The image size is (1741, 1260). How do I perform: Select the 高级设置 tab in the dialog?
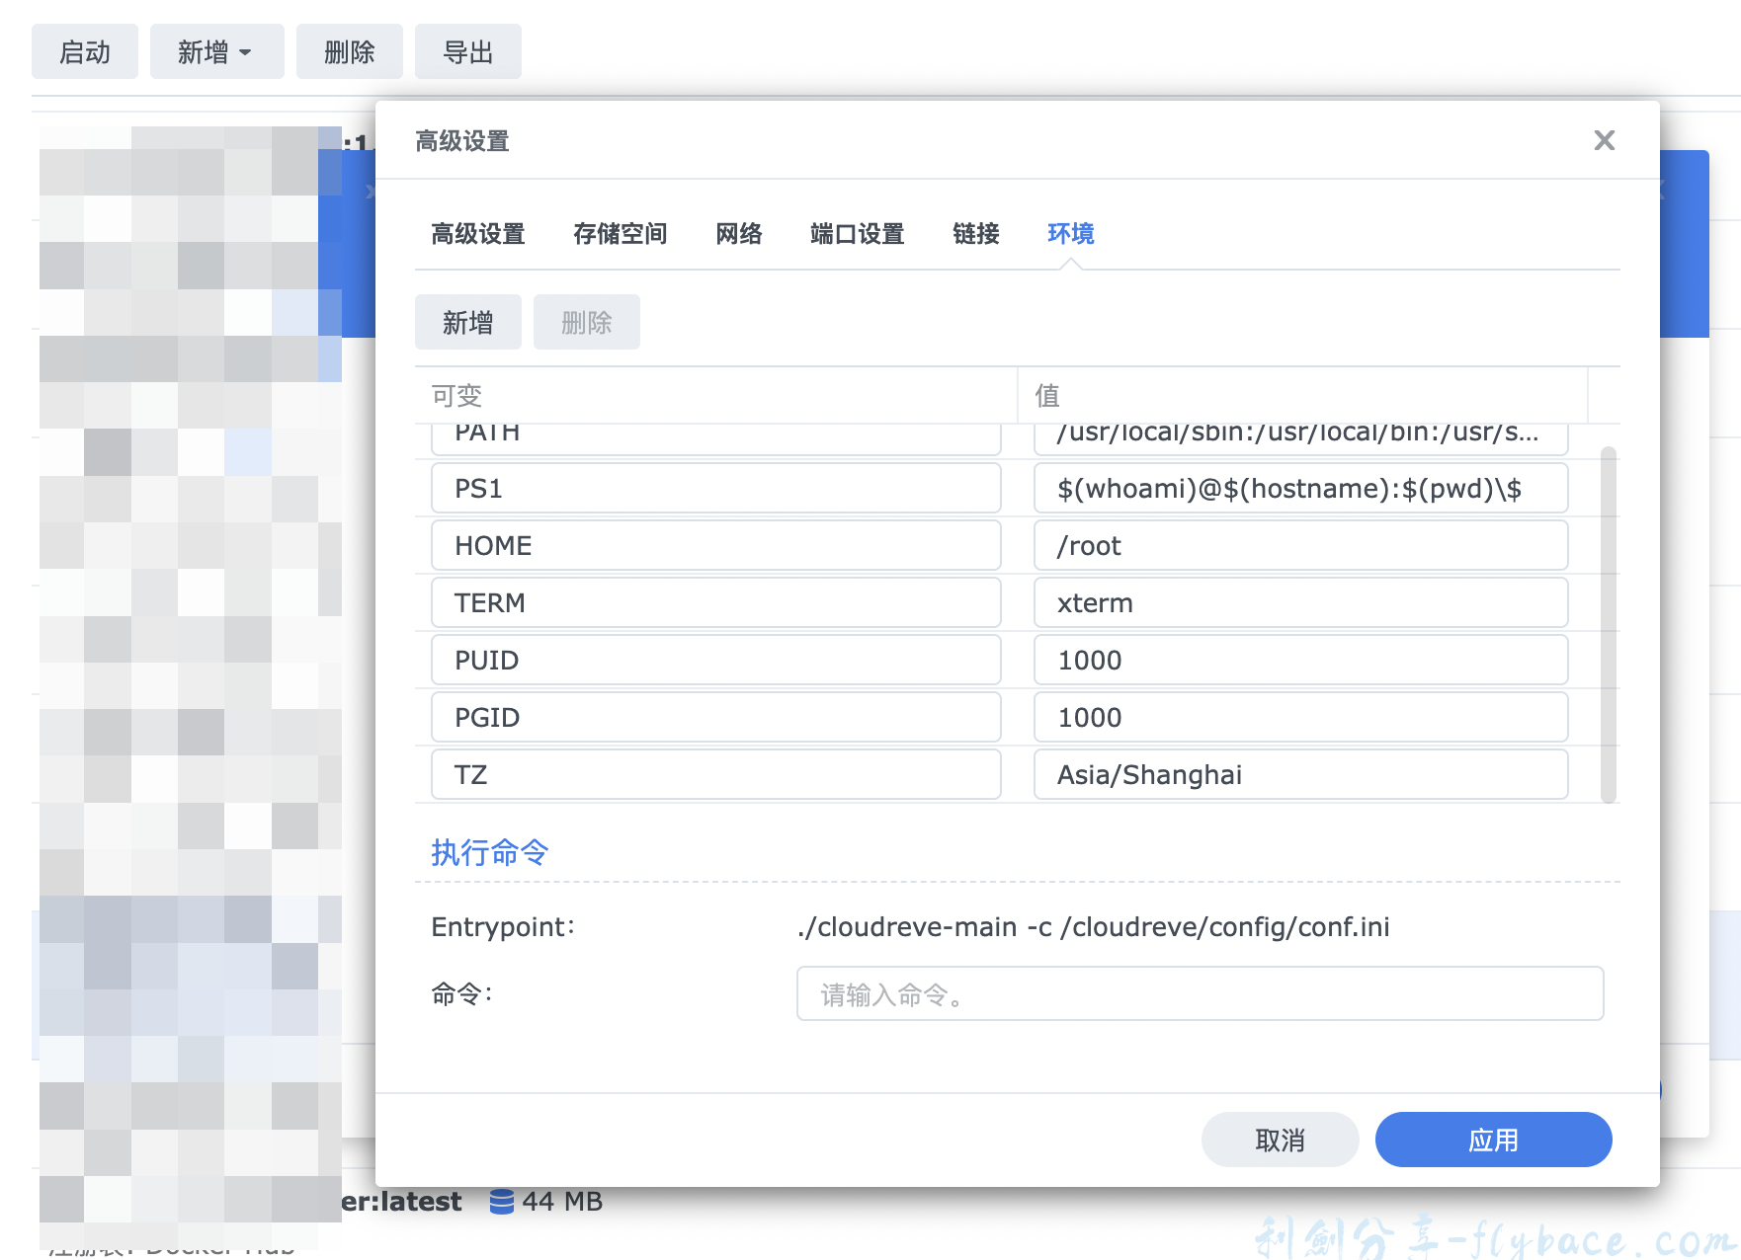478,234
